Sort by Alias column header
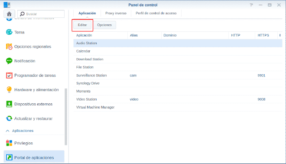This screenshot has width=286, height=164. (144, 35)
